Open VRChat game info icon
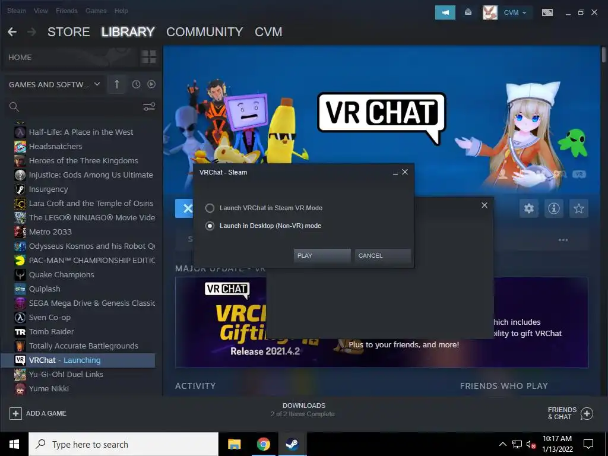Screen dimensions: 608x456 (554, 208)
